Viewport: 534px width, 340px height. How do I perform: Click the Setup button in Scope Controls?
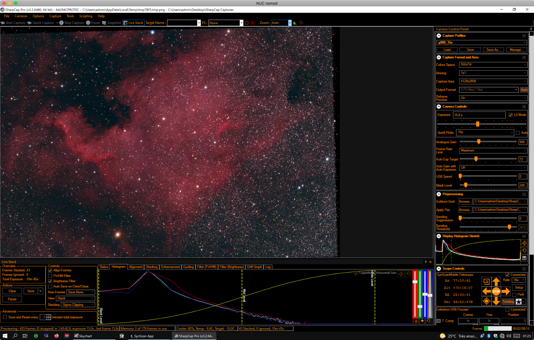[519, 288]
